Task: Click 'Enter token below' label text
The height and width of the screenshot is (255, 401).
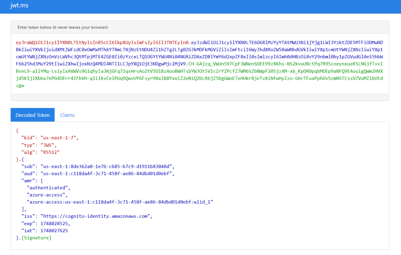Action: [x=63, y=27]
